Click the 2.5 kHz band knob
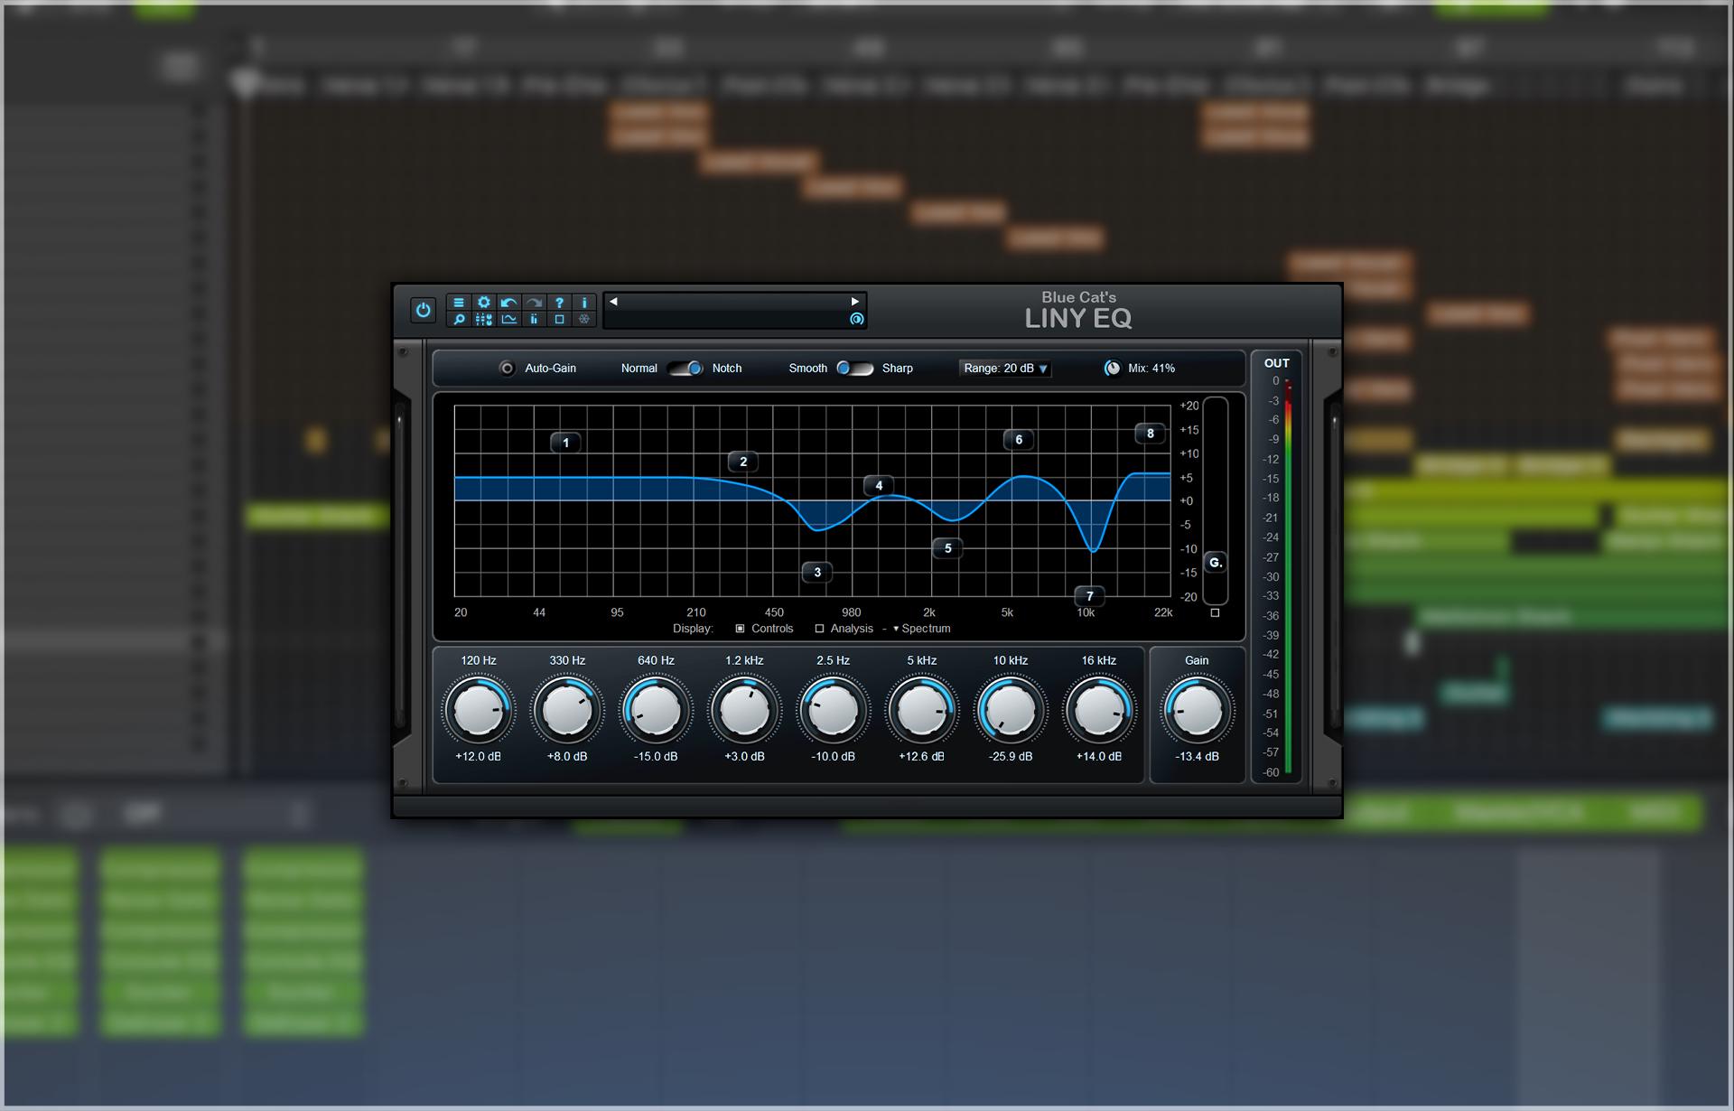 coord(833,710)
